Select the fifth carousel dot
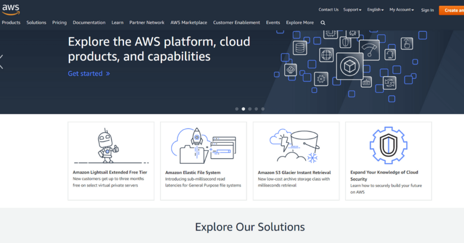Image resolution: width=464 pixels, height=243 pixels. coord(263,109)
